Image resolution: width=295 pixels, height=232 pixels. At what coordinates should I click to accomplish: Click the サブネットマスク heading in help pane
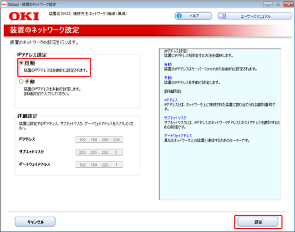click(175, 118)
